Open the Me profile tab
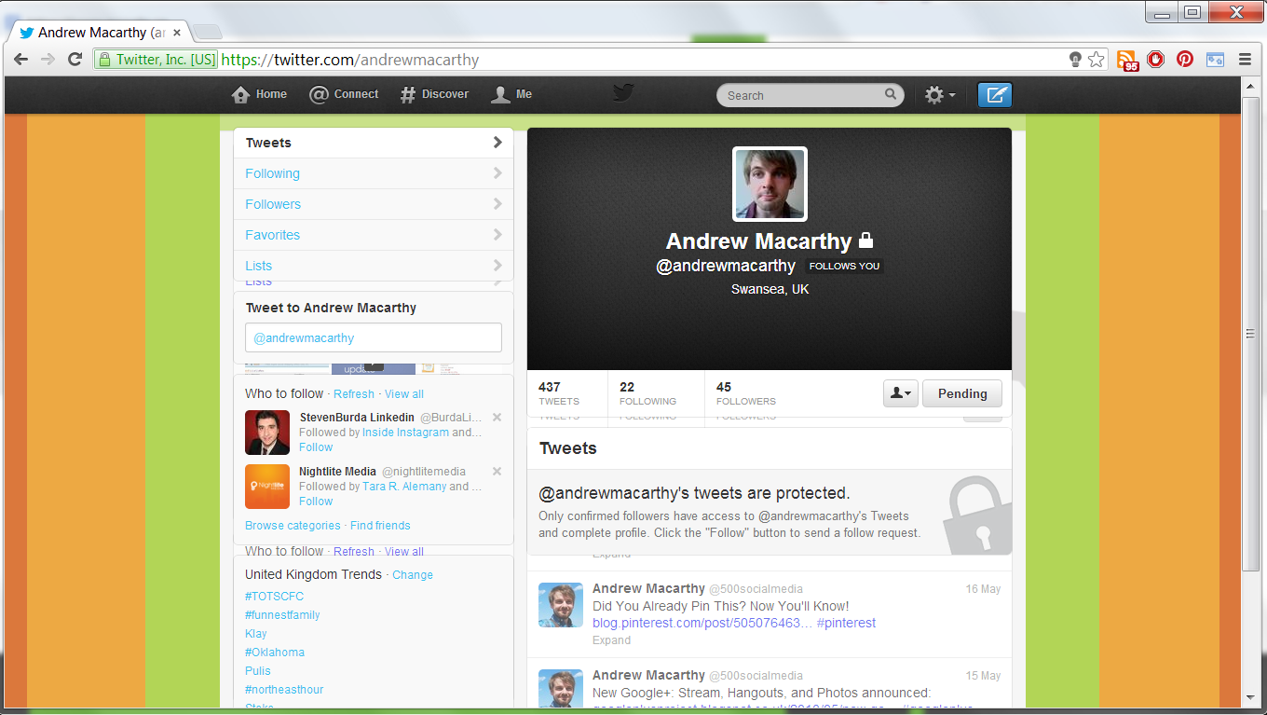 (511, 94)
